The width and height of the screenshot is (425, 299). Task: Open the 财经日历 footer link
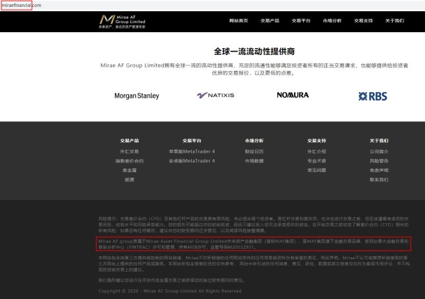[x=254, y=151]
